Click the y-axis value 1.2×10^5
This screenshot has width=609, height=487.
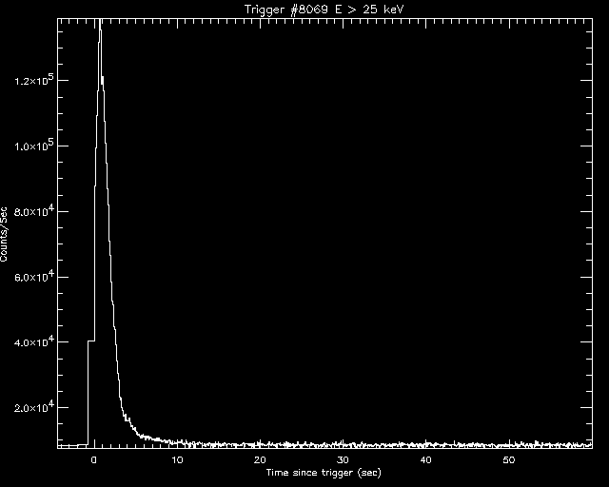34,80
